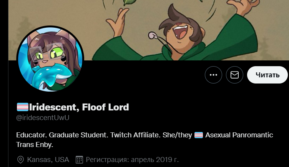Click the calendar icon next to Регистрация
Viewport: 289px width, 167px height.
click(x=80, y=160)
